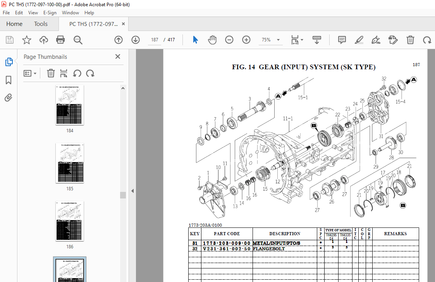Viewport: 435px width, 282px height.
Task: Print the current PDF document
Action: [61, 39]
